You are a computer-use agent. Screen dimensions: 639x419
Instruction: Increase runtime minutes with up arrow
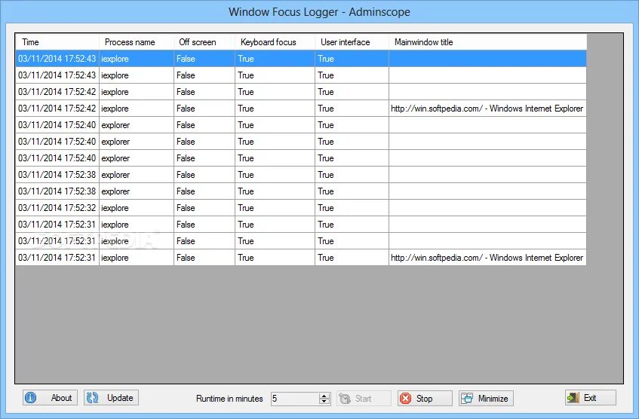click(x=324, y=396)
